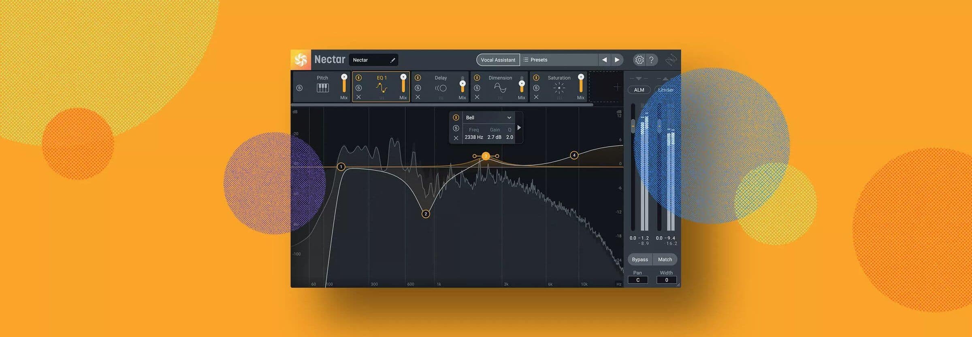Image resolution: width=972 pixels, height=337 pixels.
Task: Go to next preset
Action: [617, 60]
